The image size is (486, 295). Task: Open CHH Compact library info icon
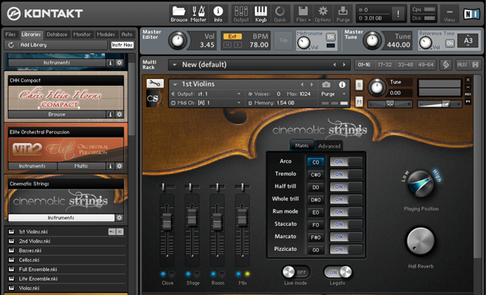click(x=110, y=115)
